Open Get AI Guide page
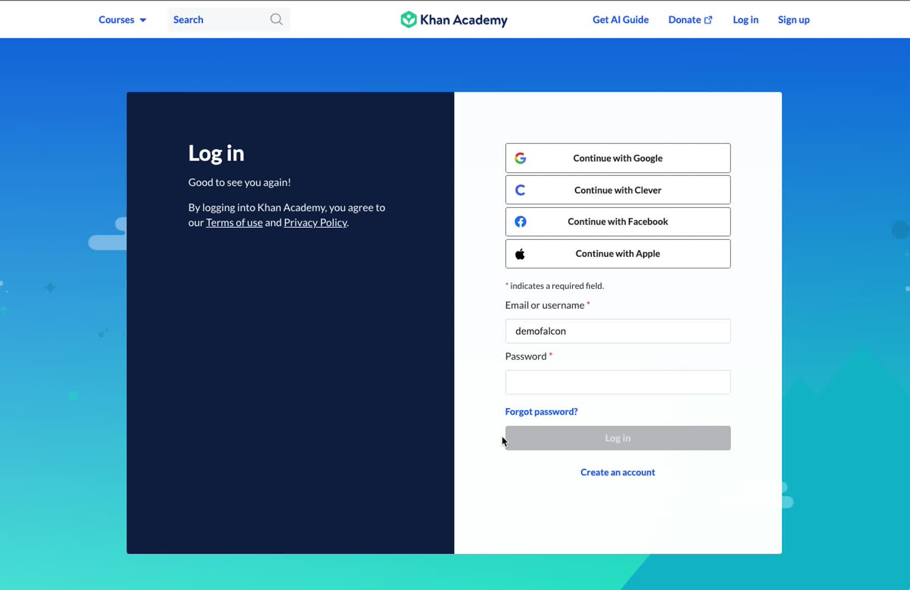Viewport: 910px width, 590px height. click(621, 20)
